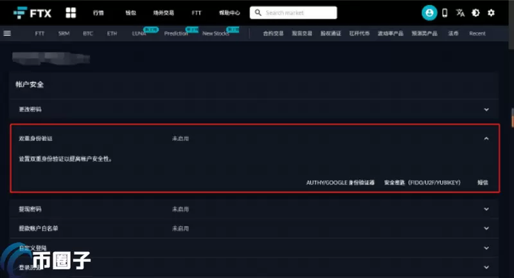Click the Search market input field
The width and height of the screenshot is (514, 278).
pyautogui.click(x=299, y=13)
